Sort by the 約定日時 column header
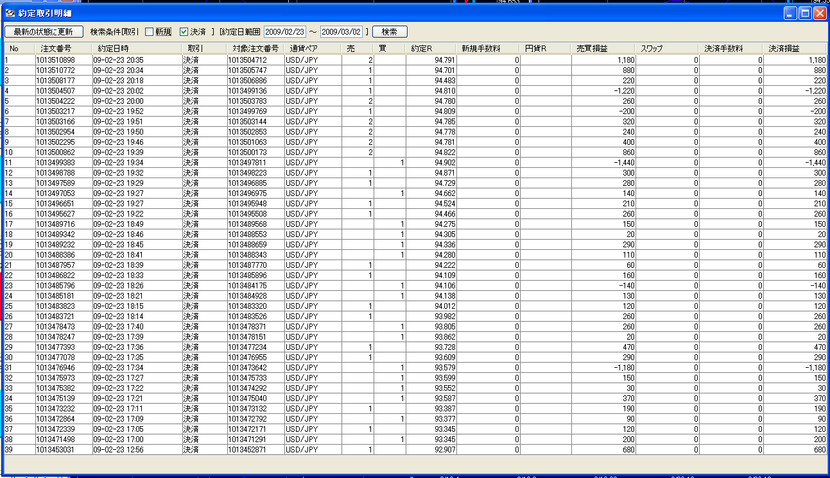 point(137,49)
